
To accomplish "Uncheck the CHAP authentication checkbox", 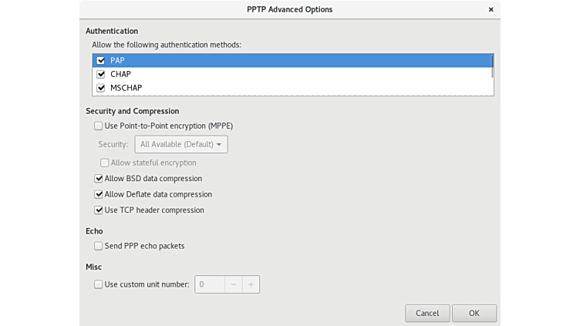I will tap(100, 75).
